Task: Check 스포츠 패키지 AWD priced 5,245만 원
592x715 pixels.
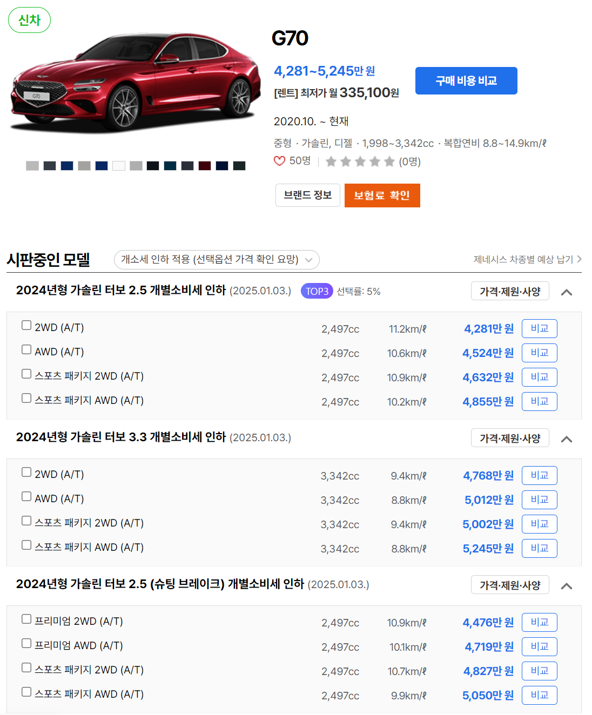Action: pos(26,545)
